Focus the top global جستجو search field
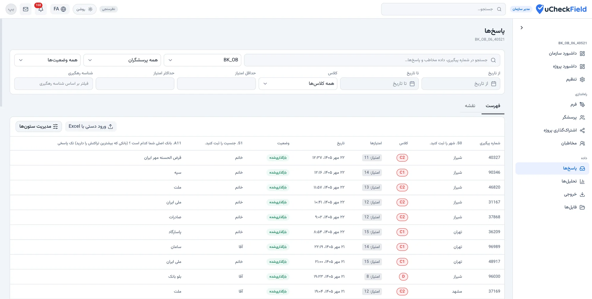This screenshot has width=592, height=299. (443, 9)
